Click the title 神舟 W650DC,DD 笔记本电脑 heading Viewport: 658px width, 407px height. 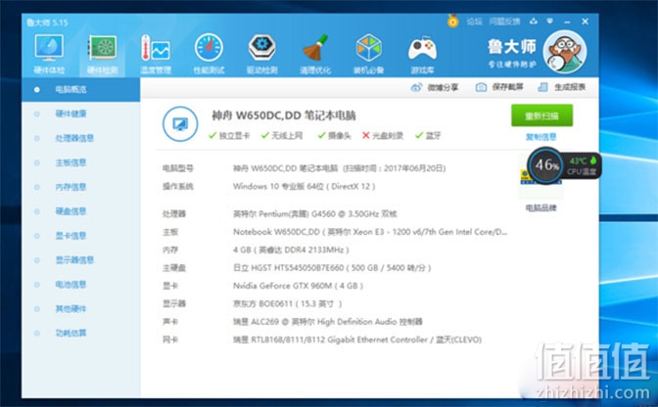284,115
